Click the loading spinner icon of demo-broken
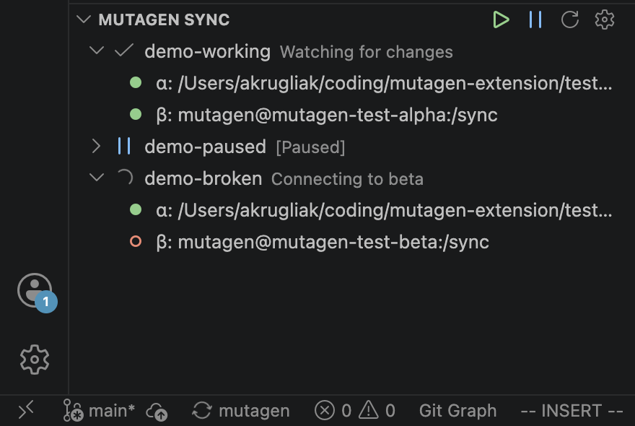The image size is (635, 426). (x=125, y=177)
